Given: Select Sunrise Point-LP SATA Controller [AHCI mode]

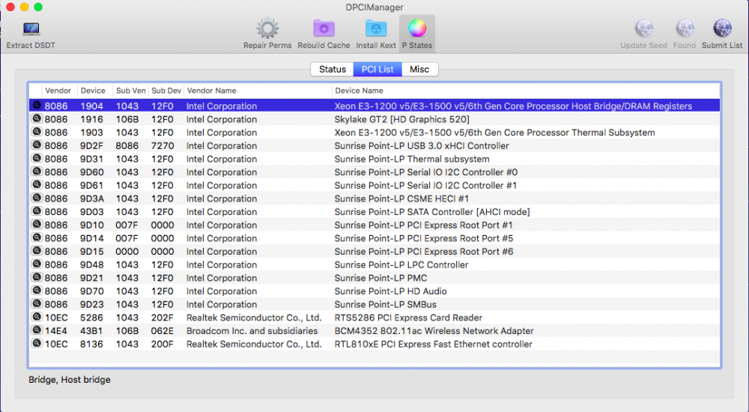Looking at the screenshot, I should [432, 212].
